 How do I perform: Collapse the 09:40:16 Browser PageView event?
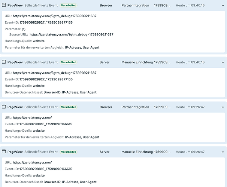pyautogui.click(x=223, y=6)
